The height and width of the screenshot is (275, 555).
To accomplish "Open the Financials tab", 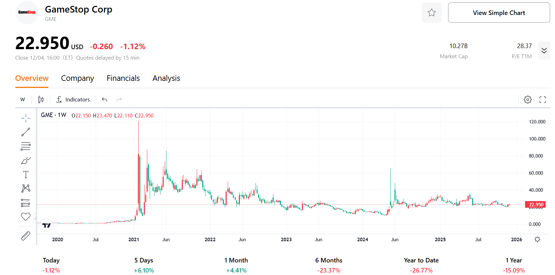I will pos(123,78).
